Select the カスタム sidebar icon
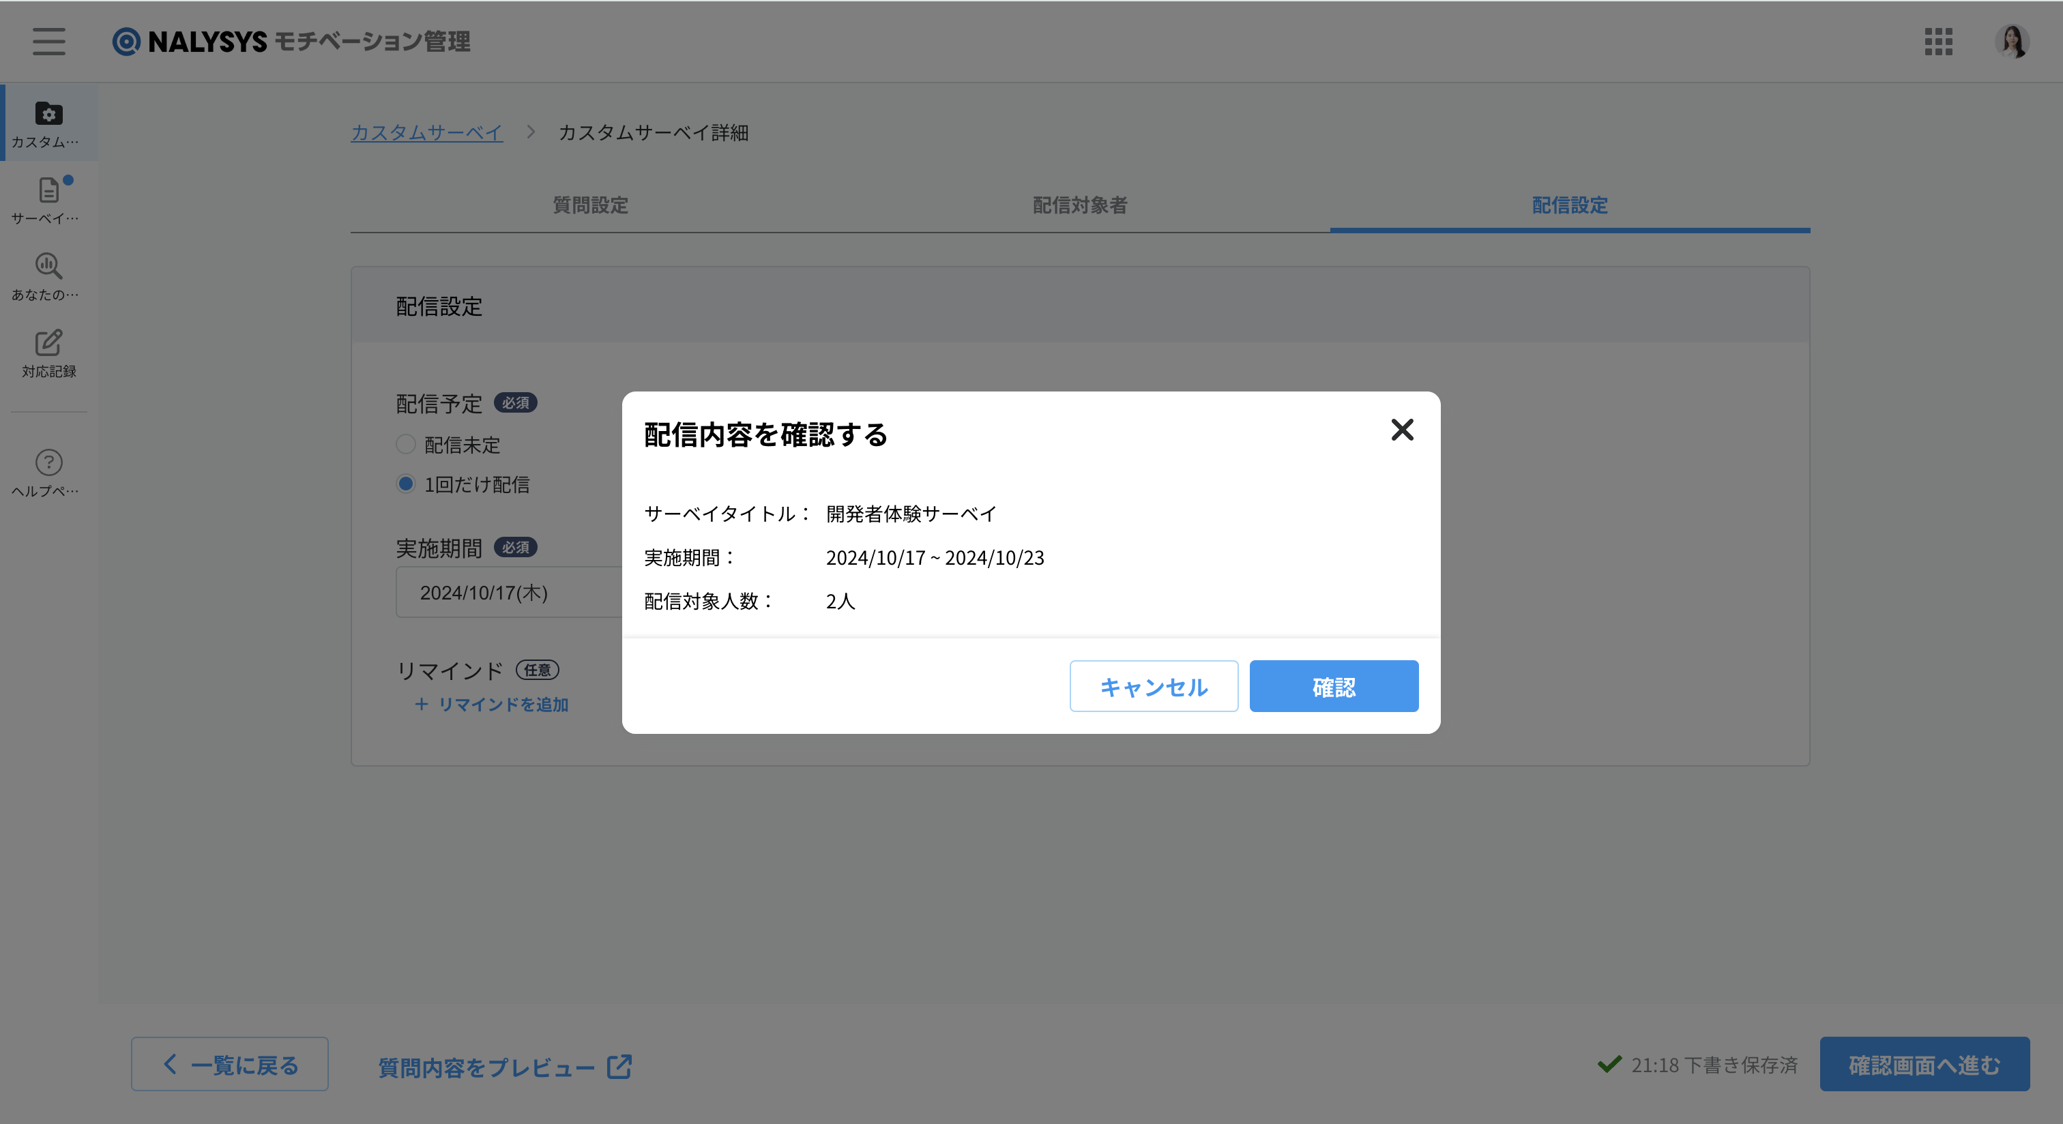Viewport: 2063px width, 1124px height. 49,124
